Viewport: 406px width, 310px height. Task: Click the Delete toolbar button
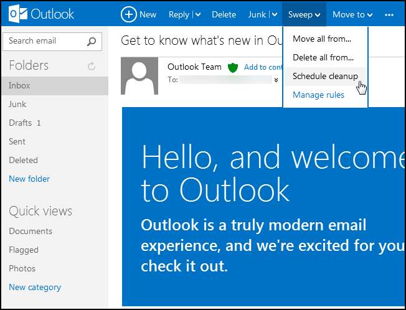click(224, 14)
